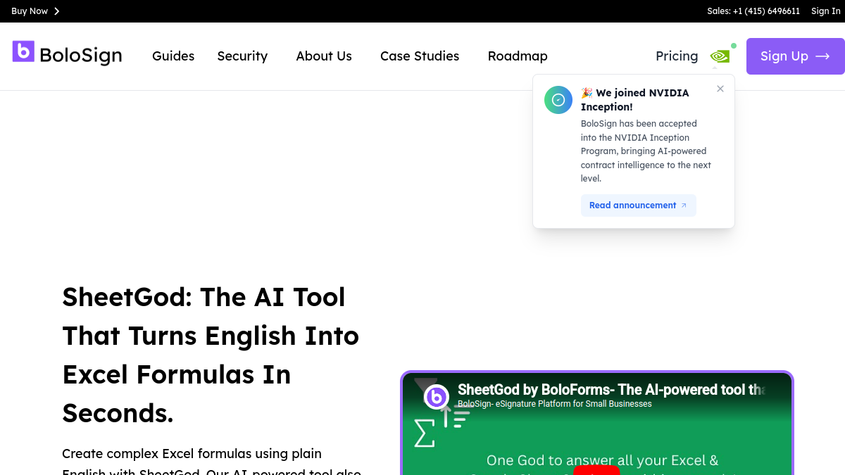Open the Security menu
Viewport: 845px width, 475px height.
242,56
